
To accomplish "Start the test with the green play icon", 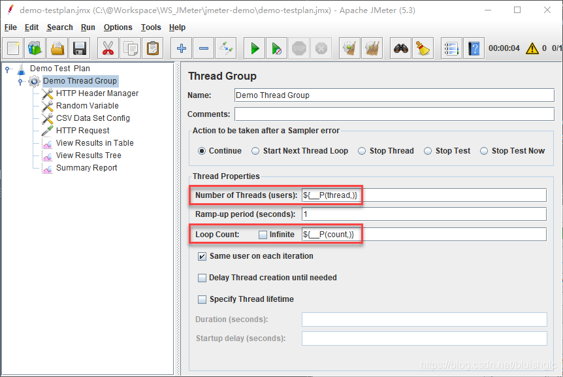I will pyautogui.click(x=255, y=48).
